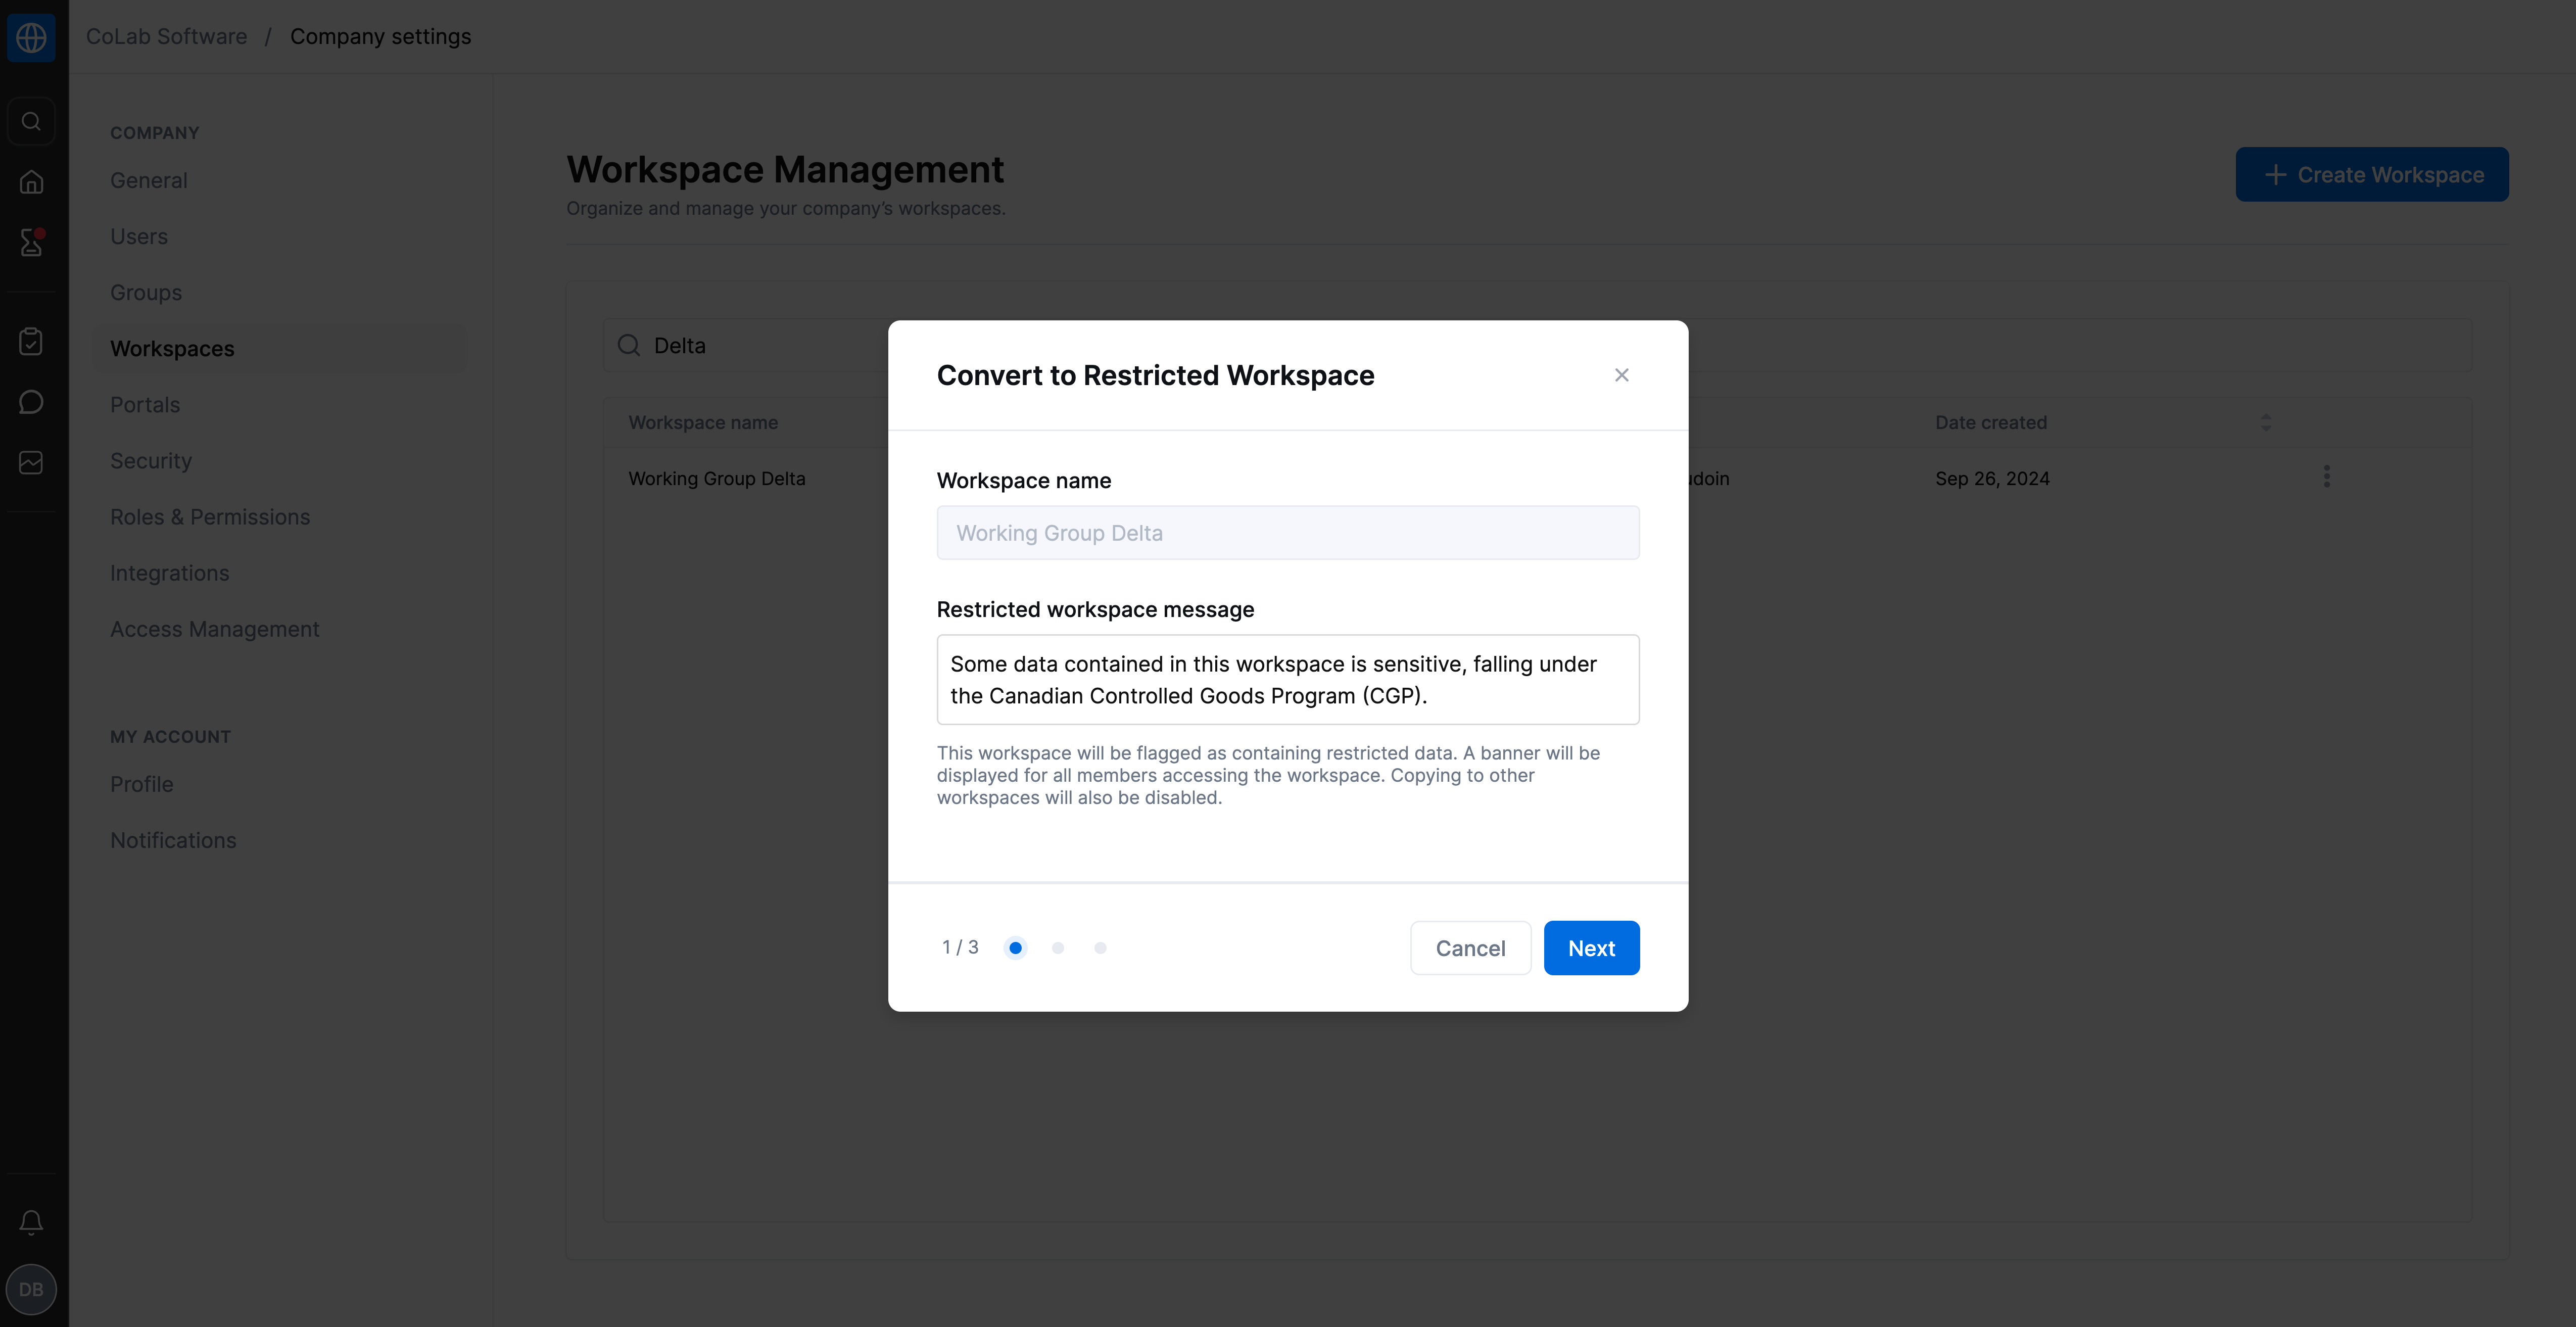
Task: Select the third step indicator dot
Action: [1100, 948]
